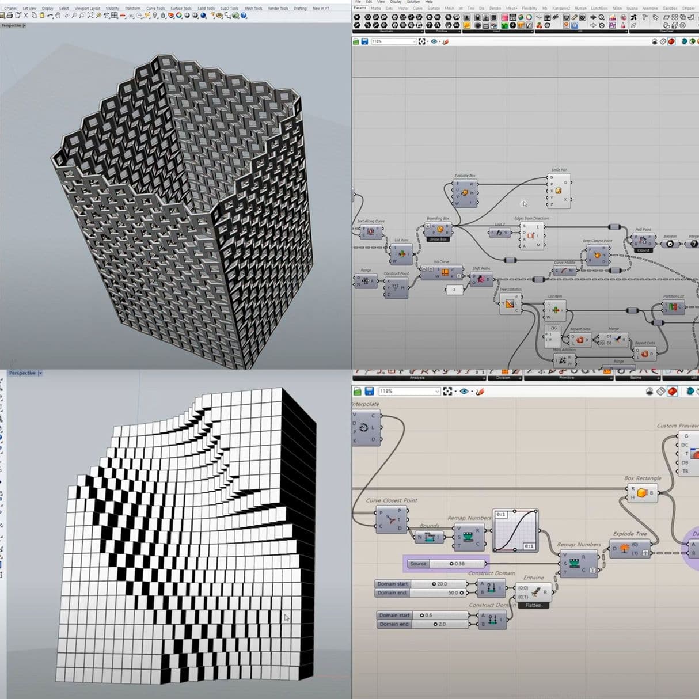The height and width of the screenshot is (699, 699).
Task: Click the Source number slider at 0.38
Action: point(447,564)
